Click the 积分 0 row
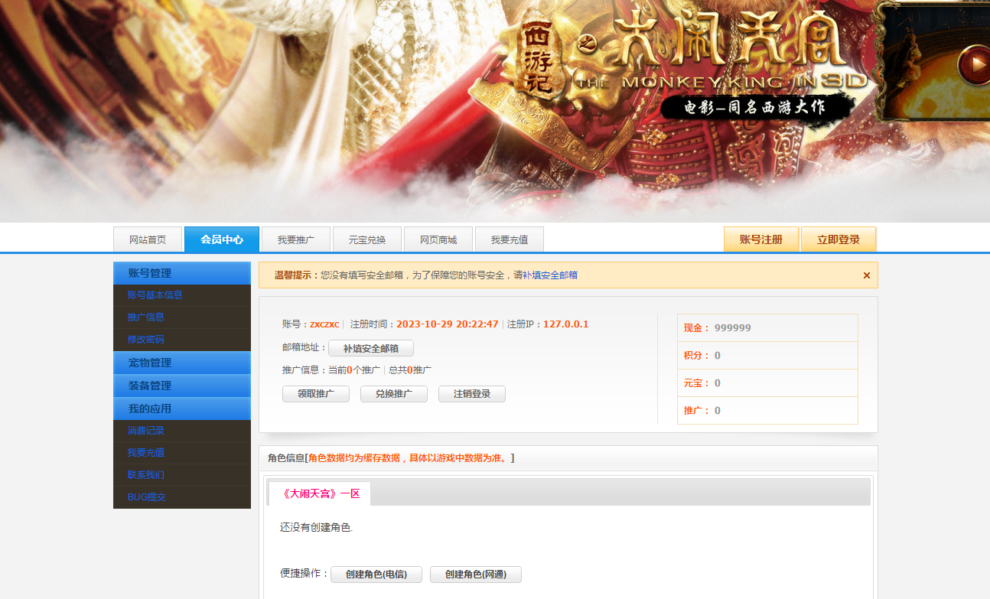990x599 pixels. click(x=767, y=355)
